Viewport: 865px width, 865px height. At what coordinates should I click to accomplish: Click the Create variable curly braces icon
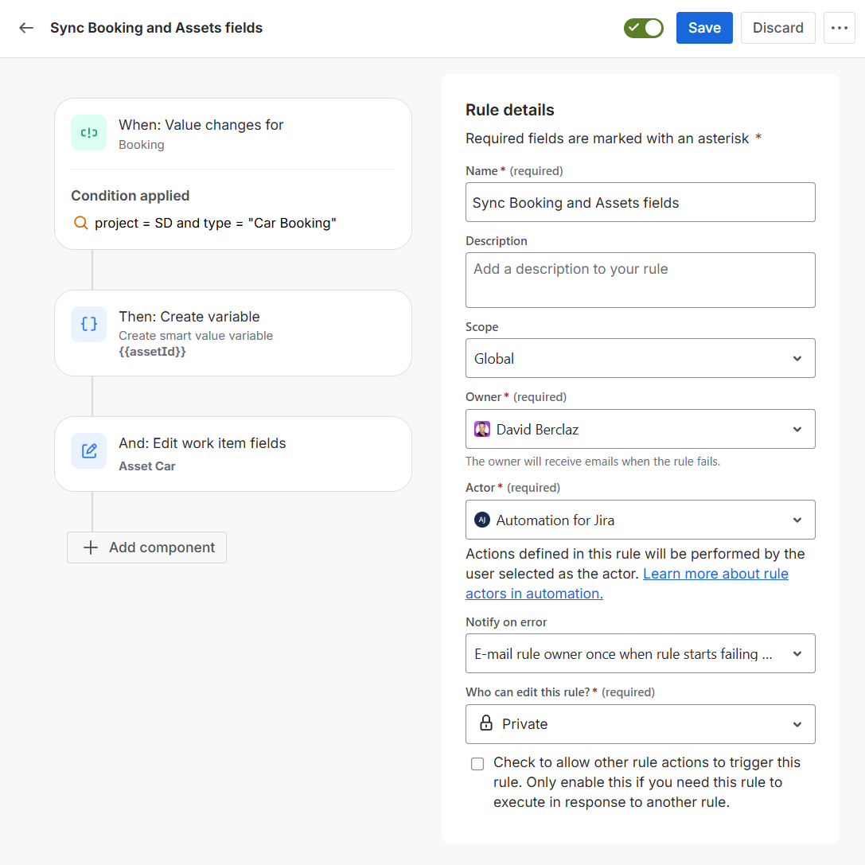[88, 324]
